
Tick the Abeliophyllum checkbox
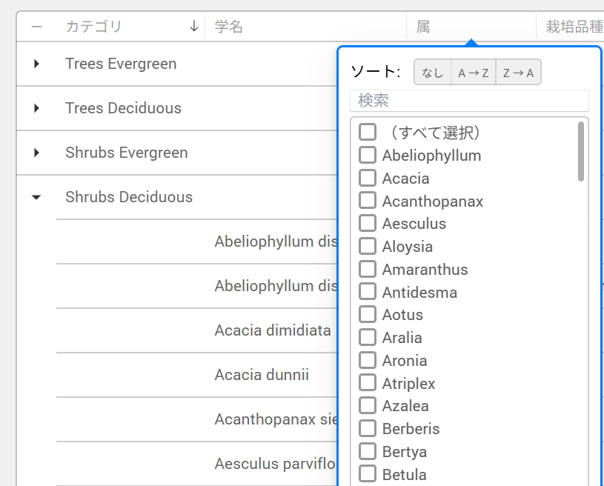click(368, 156)
